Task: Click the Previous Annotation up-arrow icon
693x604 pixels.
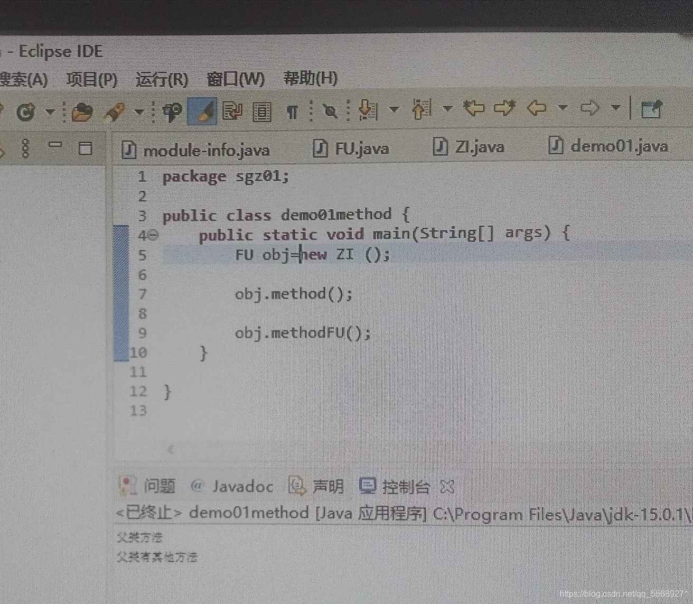Action: click(x=422, y=109)
